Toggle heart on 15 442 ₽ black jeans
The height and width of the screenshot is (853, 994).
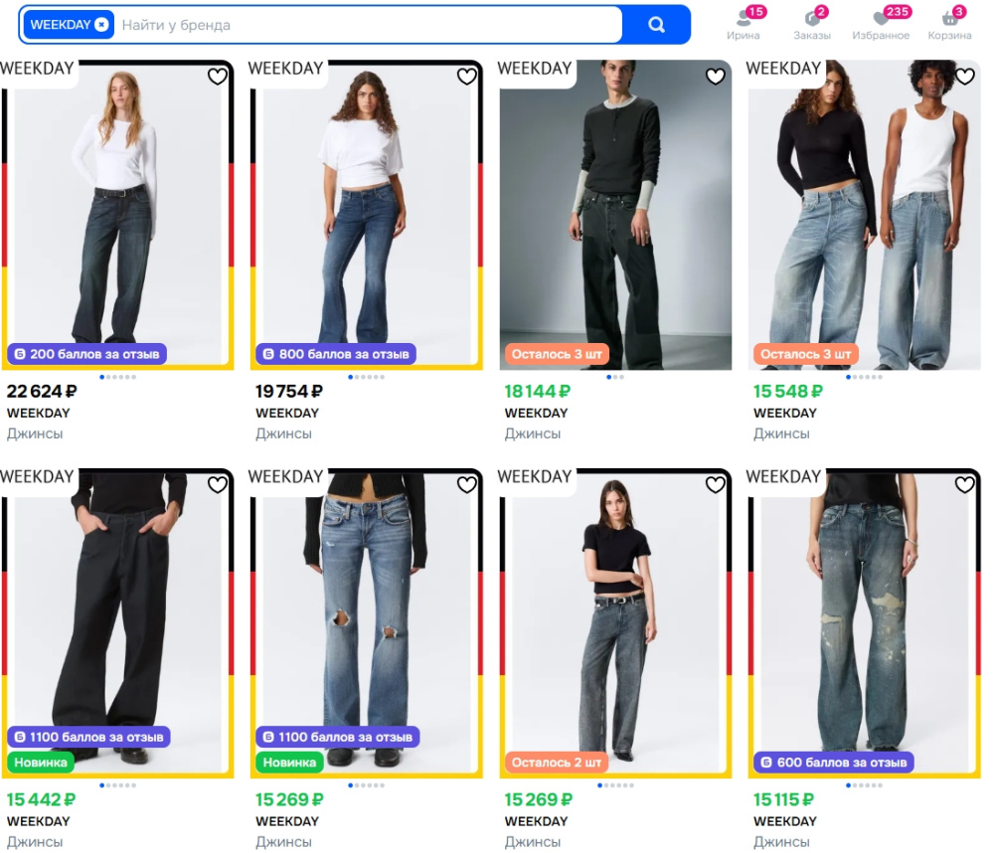tap(218, 485)
